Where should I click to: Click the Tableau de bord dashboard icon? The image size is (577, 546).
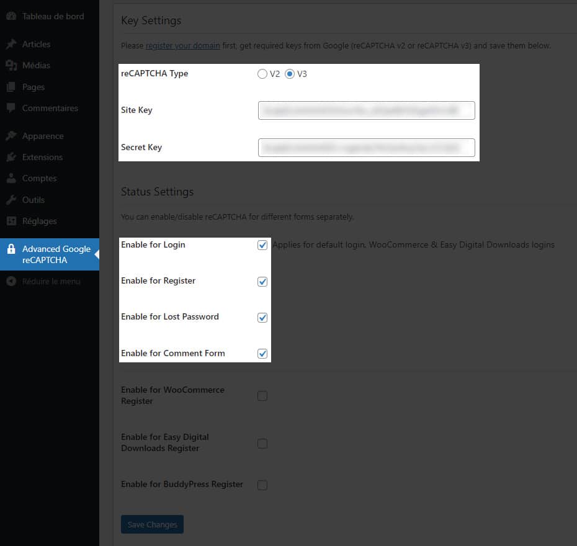click(x=11, y=16)
